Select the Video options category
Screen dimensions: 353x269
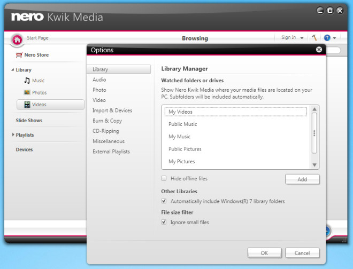coord(99,100)
